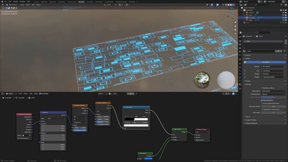288x162 pixels.
Task: Click the viewport pan hand gizmo
Action: click(x=235, y=26)
